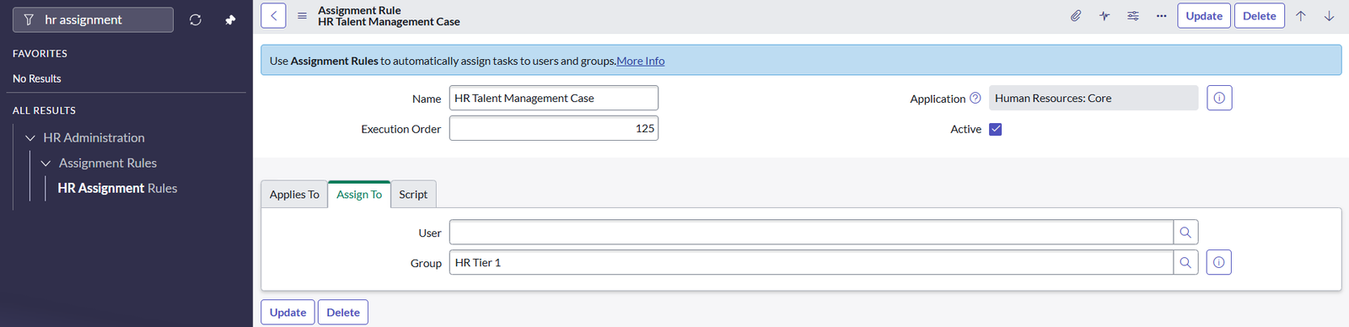1349x327 pixels.
Task: Click the top Delete button
Action: [1260, 16]
